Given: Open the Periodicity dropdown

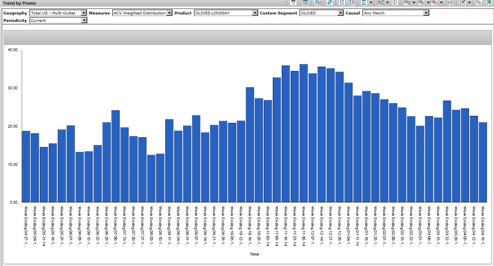Looking at the screenshot, I should click(x=84, y=20).
